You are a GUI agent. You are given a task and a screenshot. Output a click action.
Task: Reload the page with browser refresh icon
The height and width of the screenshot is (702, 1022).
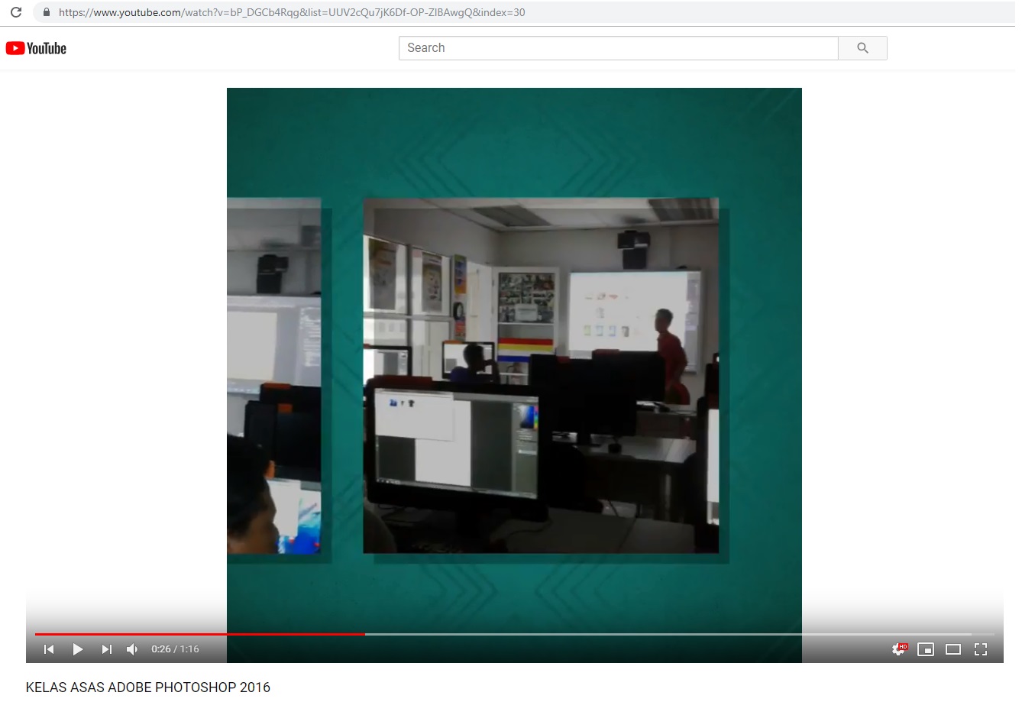click(x=16, y=12)
